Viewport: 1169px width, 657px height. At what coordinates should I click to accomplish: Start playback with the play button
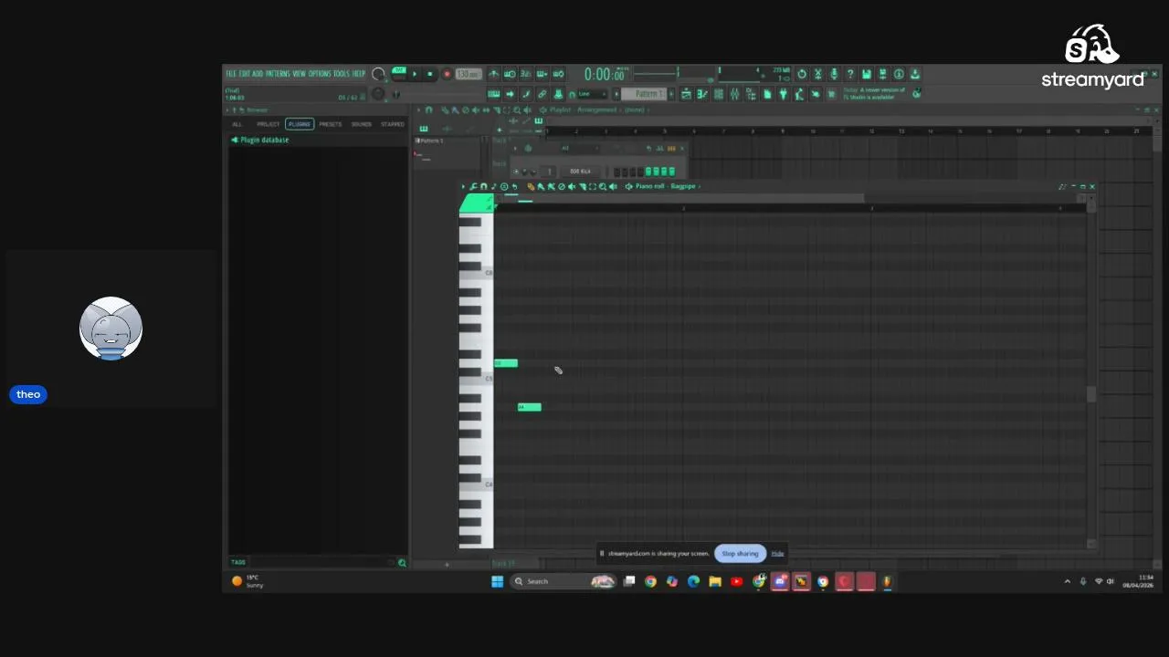pyautogui.click(x=415, y=74)
